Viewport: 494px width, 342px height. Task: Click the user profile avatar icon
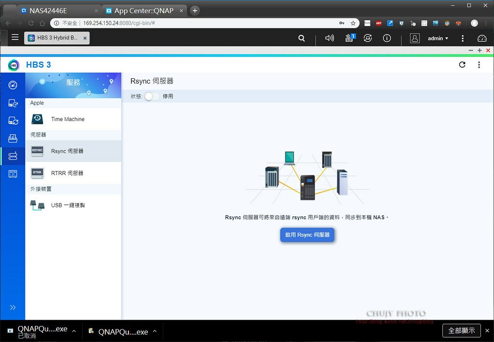tap(415, 38)
